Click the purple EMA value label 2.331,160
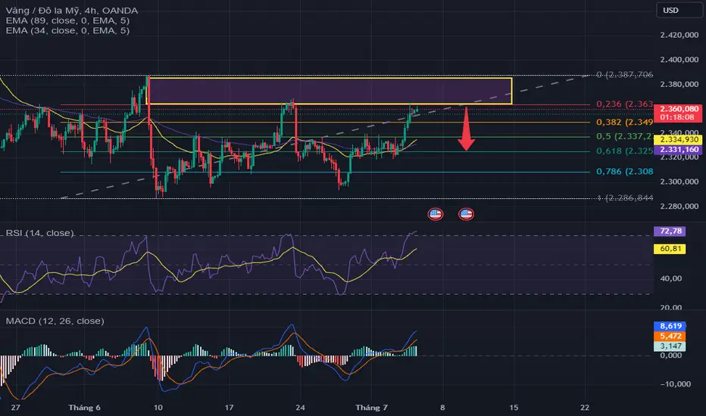This screenshot has height=416, width=706. pos(678,150)
